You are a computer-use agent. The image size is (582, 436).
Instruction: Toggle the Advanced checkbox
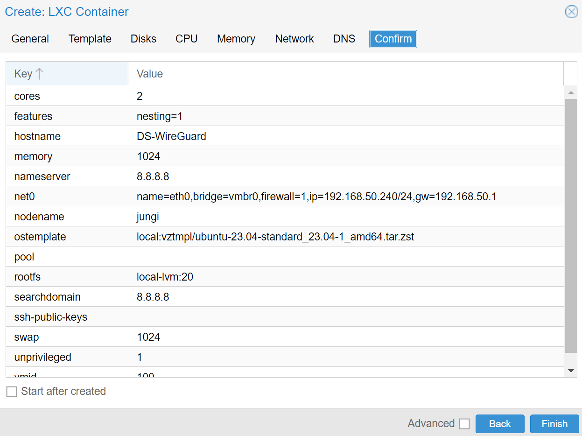pos(464,424)
